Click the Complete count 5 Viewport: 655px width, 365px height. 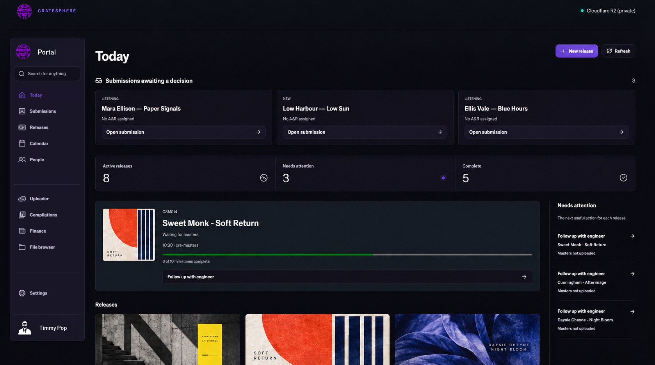coord(466,178)
